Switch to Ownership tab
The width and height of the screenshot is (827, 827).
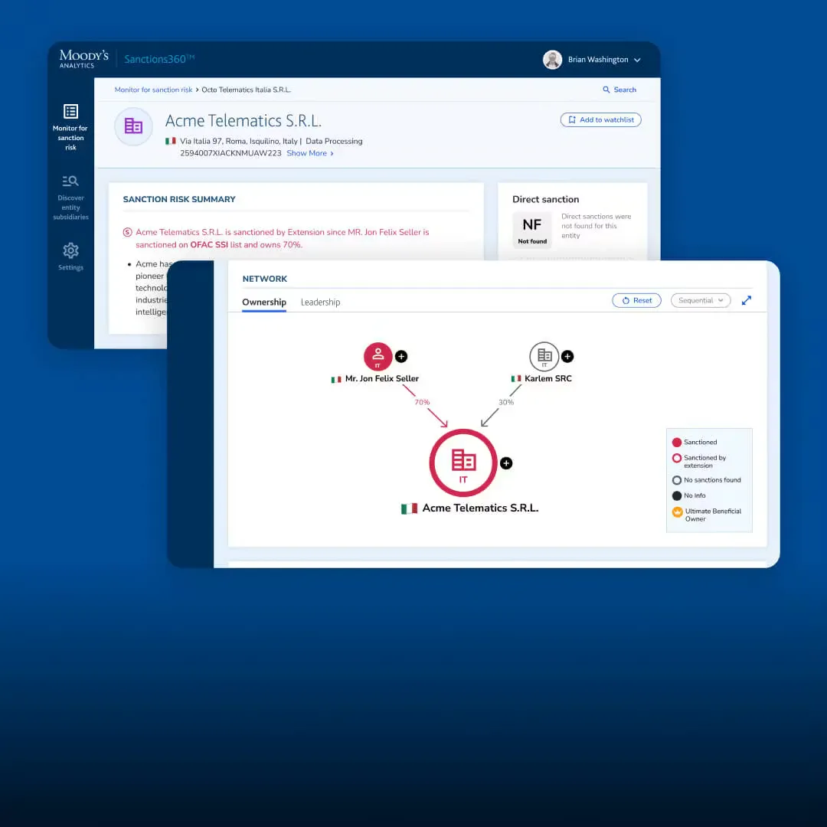264,302
